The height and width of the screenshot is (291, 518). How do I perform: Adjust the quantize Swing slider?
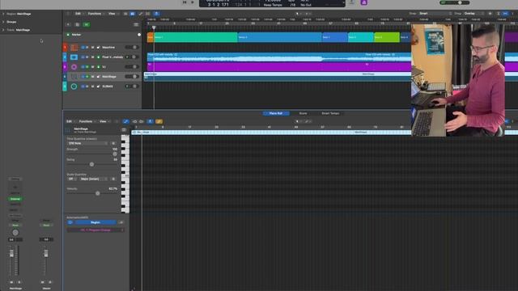(x=91, y=164)
